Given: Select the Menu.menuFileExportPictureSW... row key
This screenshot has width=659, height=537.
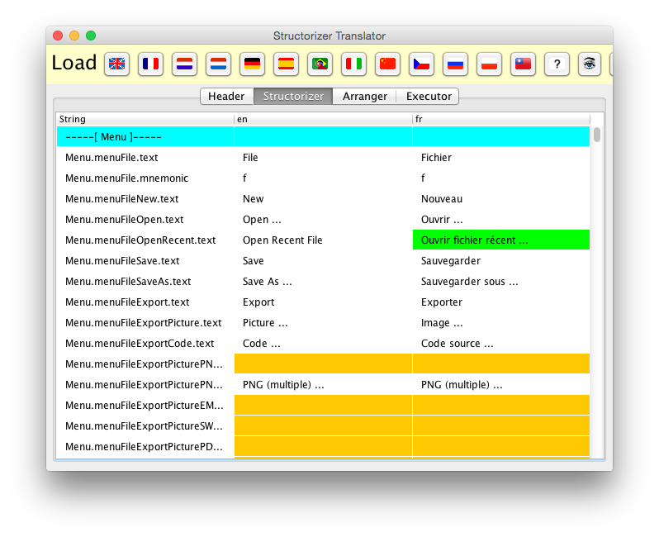Looking at the screenshot, I should [145, 426].
